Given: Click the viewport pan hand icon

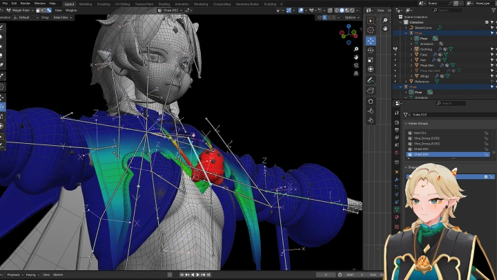Looking at the screenshot, I should [x=356, y=57].
